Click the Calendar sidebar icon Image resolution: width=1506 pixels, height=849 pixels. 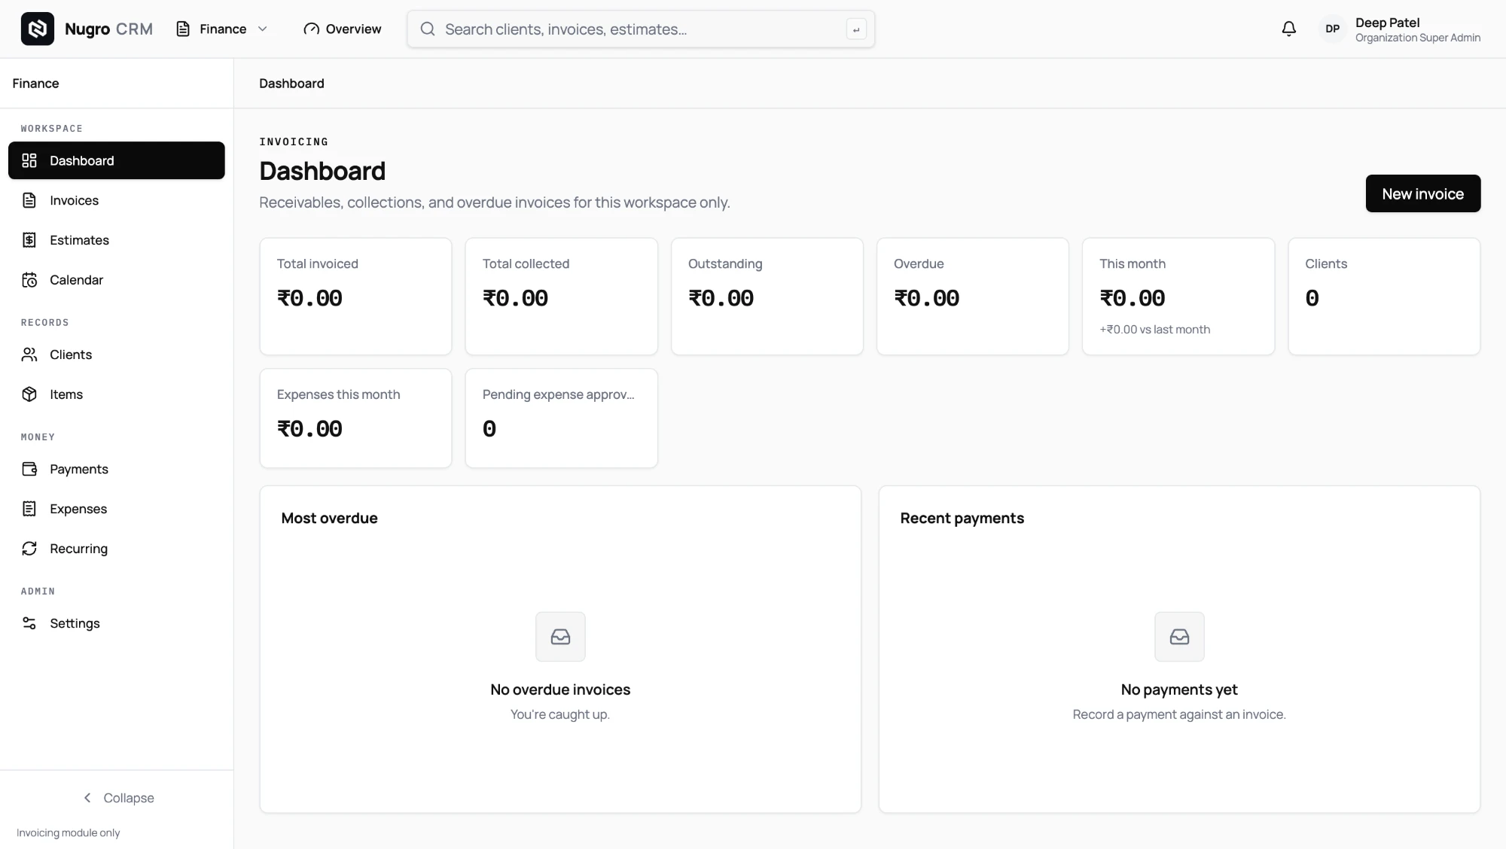click(x=29, y=280)
